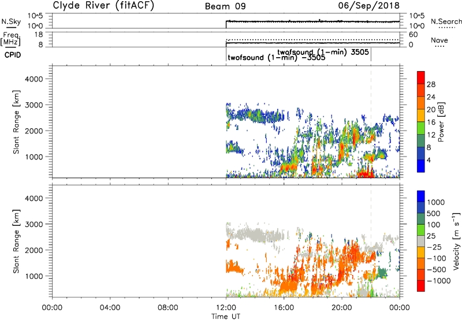Click the red high-power patch near 22:00
462x320 pixels.
point(365,174)
